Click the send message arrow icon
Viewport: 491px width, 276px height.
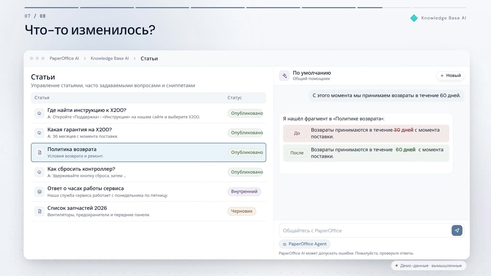457,230
